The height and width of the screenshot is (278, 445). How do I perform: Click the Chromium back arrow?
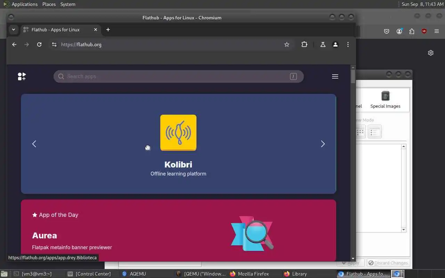coord(14,44)
